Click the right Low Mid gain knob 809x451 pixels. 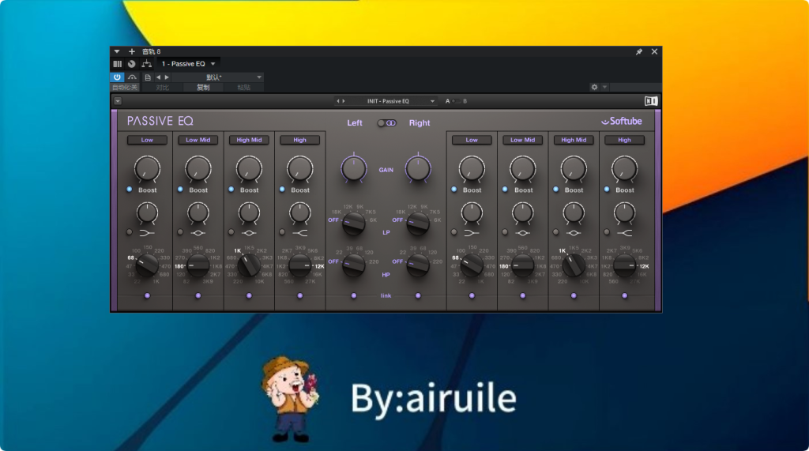pyautogui.click(x=523, y=169)
